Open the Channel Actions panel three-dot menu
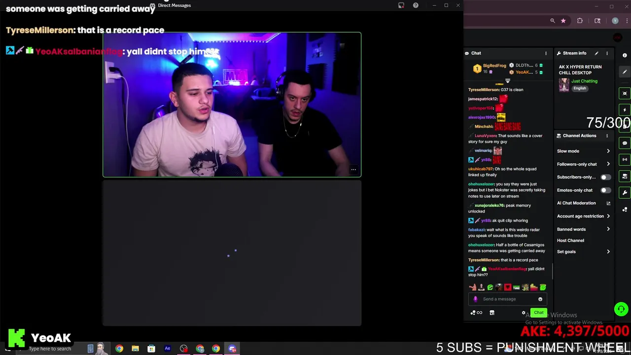 [x=607, y=136]
